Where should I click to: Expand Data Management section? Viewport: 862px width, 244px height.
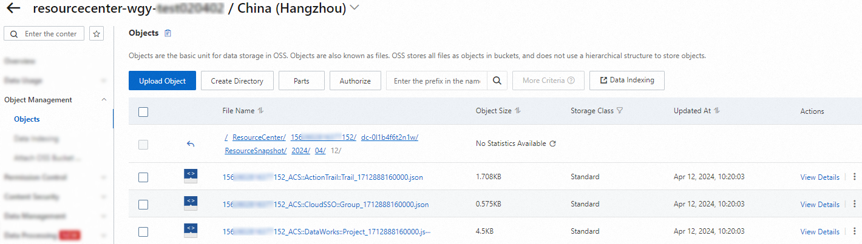[x=104, y=216]
